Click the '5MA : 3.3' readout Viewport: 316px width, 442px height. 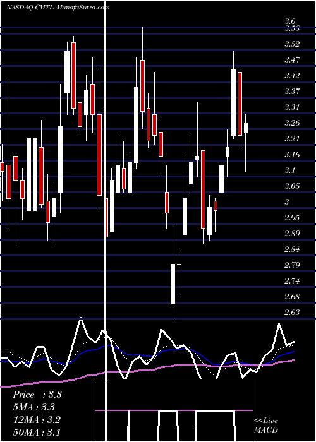(33, 407)
